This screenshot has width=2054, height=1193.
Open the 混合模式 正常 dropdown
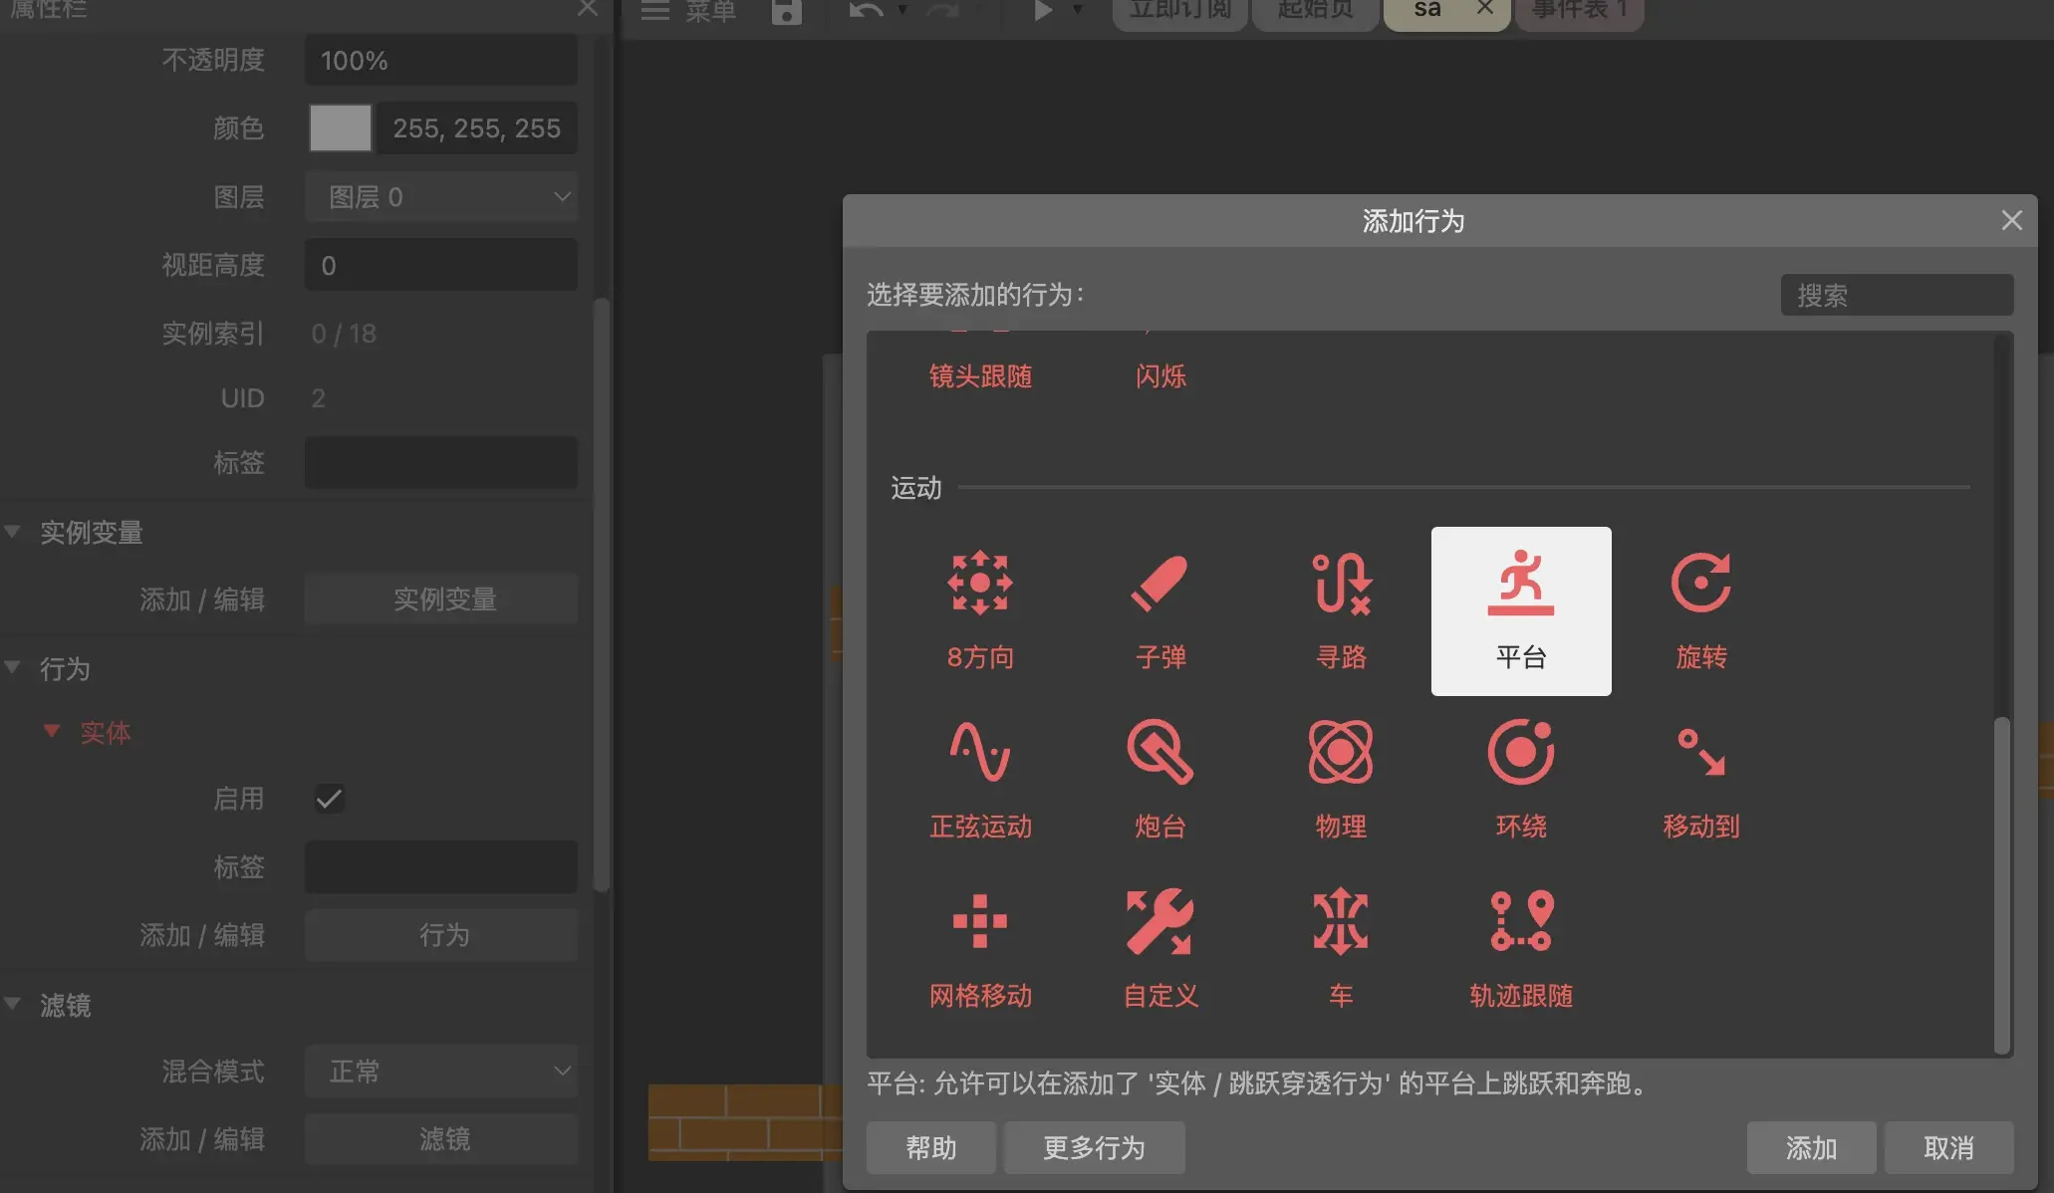click(441, 1072)
